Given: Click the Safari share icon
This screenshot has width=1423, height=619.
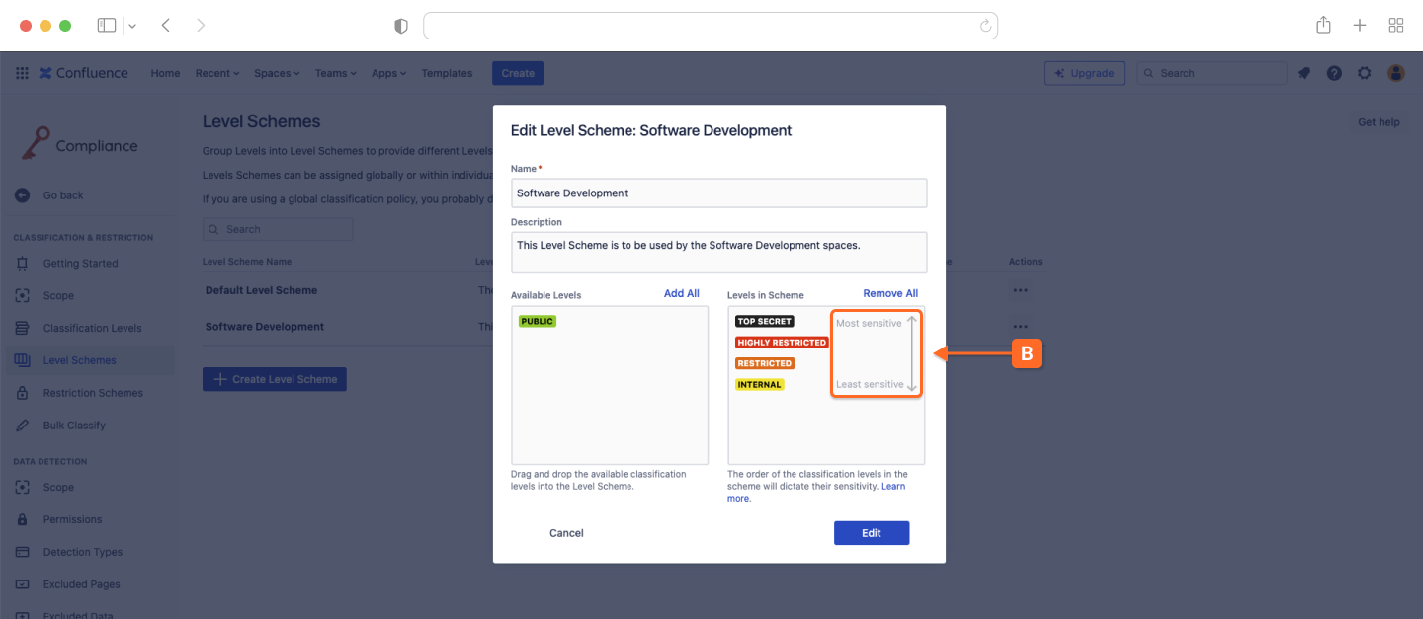Looking at the screenshot, I should click(1323, 26).
